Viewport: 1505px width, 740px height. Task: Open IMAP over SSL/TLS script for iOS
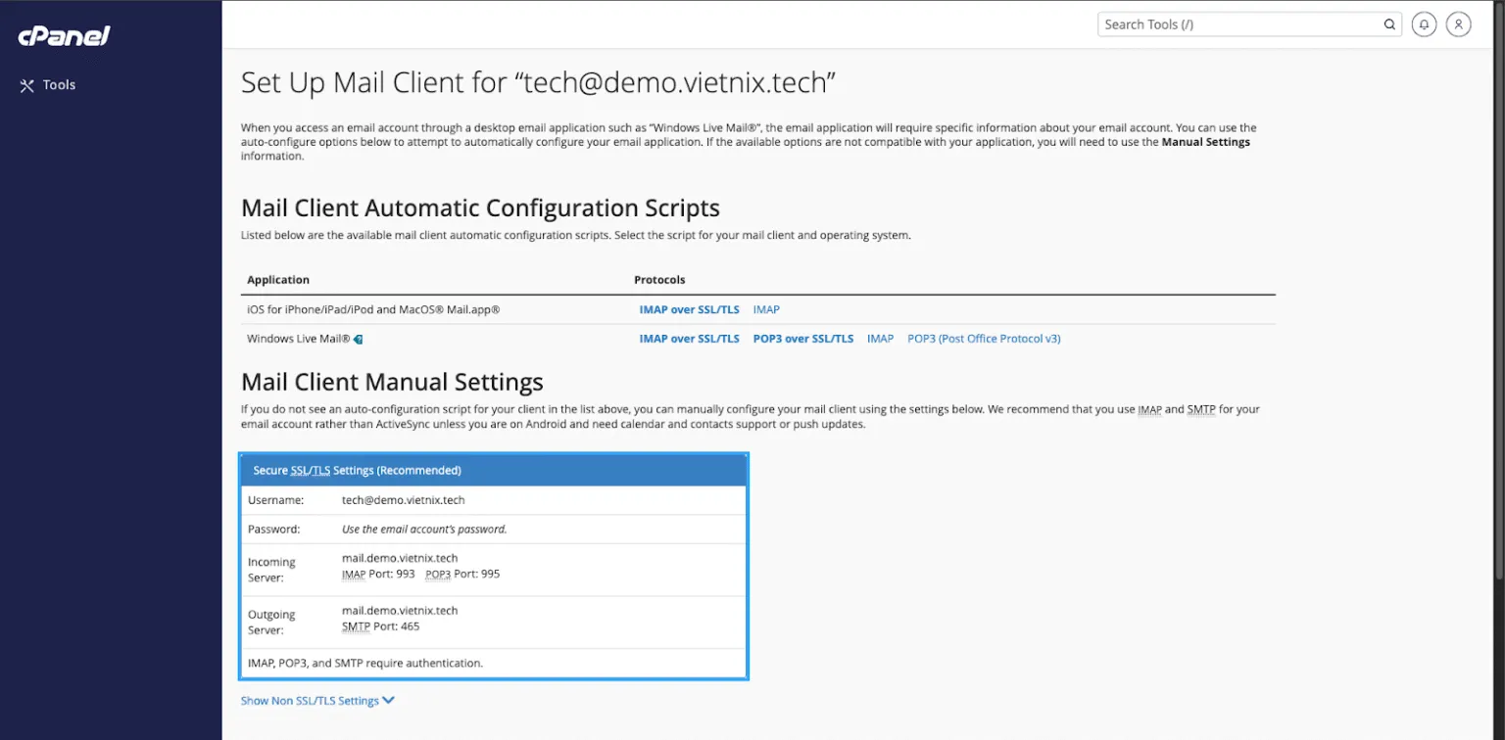tap(690, 309)
